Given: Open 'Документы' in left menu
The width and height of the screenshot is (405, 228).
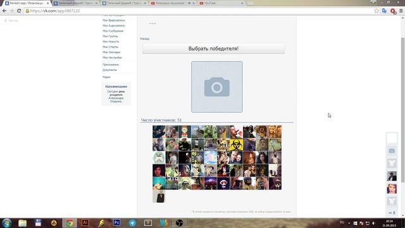Looking at the screenshot, I should [109, 70].
